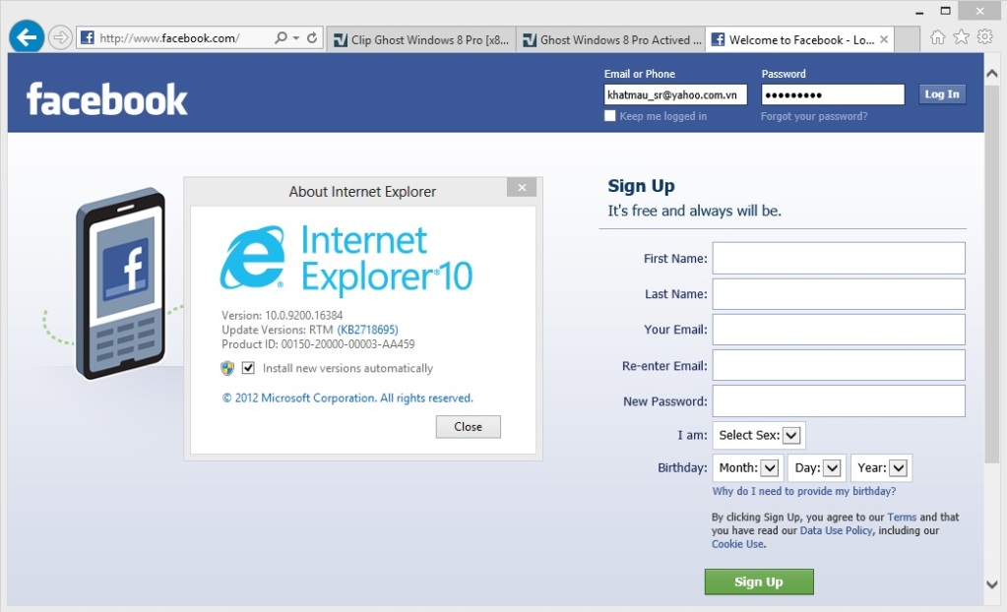Open a new blank tab button

pyautogui.click(x=908, y=39)
